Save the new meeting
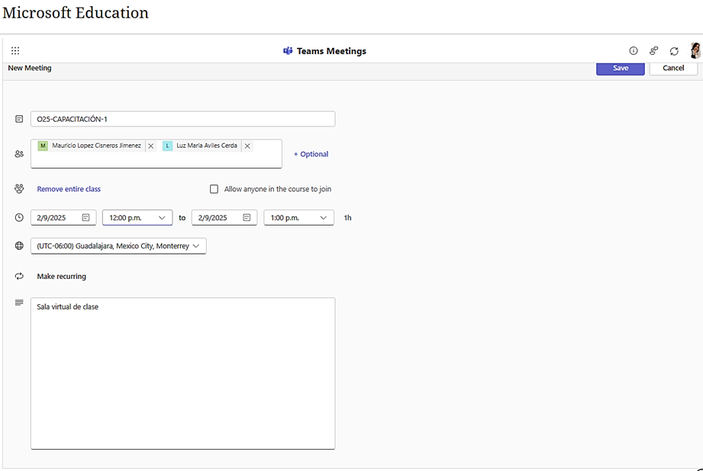 pos(620,68)
